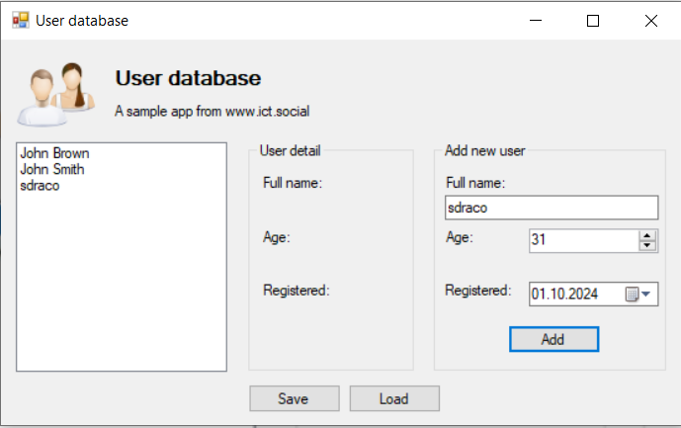Click the www.ict.social subtitle text

coord(212,111)
